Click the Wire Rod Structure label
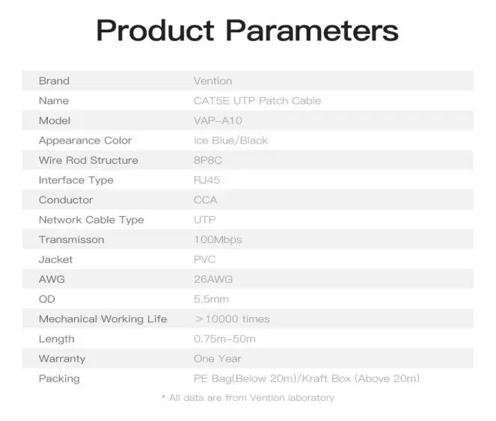This screenshot has width=496, height=421. click(88, 160)
